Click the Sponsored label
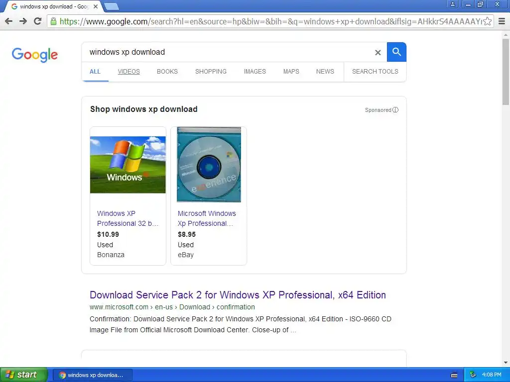Image resolution: width=510 pixels, height=382 pixels. pos(378,110)
